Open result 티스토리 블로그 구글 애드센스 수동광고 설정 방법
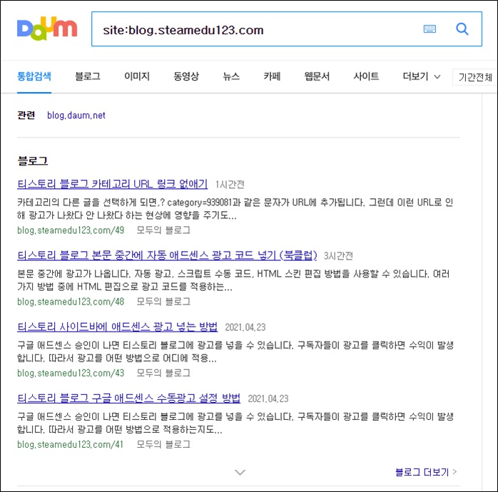498x492 pixels. pyautogui.click(x=128, y=398)
